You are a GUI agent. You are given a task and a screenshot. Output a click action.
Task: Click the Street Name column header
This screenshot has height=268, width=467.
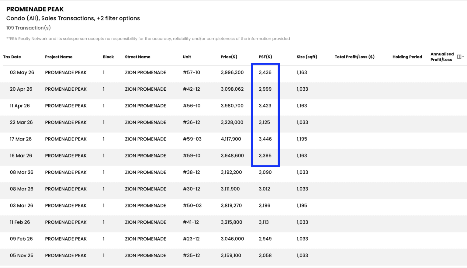(137, 57)
